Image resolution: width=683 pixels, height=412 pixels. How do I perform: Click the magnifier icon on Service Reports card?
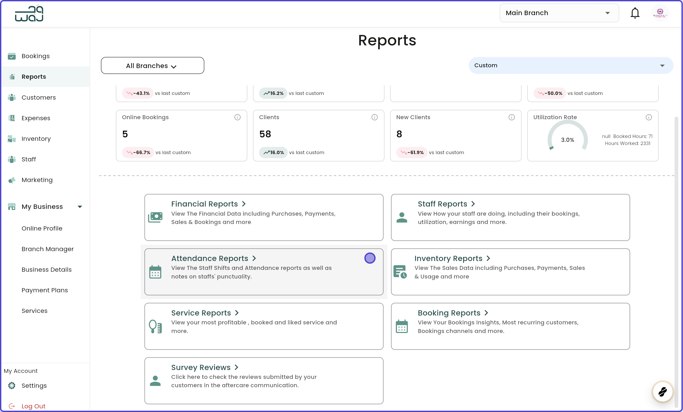click(x=156, y=326)
